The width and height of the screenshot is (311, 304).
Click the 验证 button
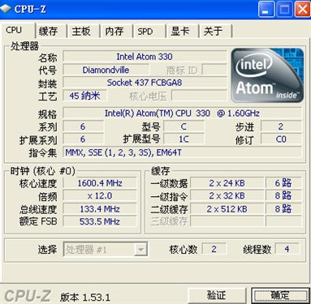[x=217, y=295]
